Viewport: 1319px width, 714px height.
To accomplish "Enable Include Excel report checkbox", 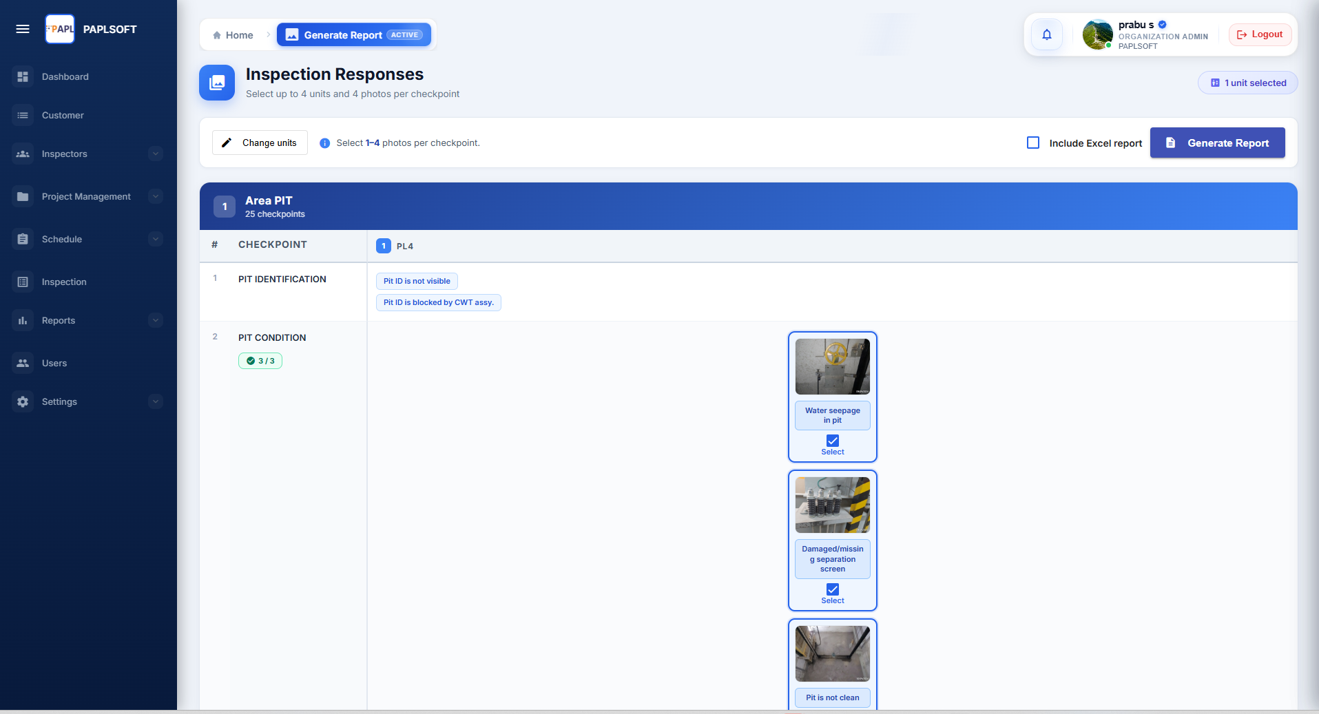I will pos(1033,143).
